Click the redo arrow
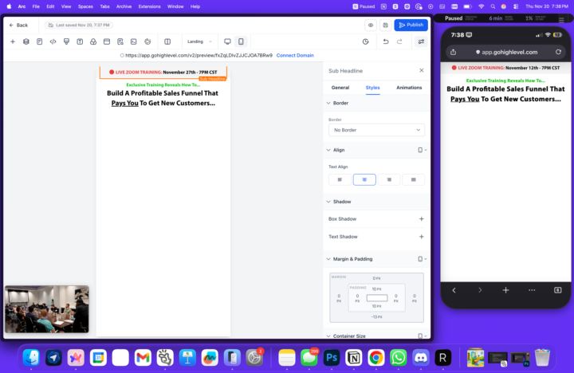574x373 pixels. click(399, 41)
